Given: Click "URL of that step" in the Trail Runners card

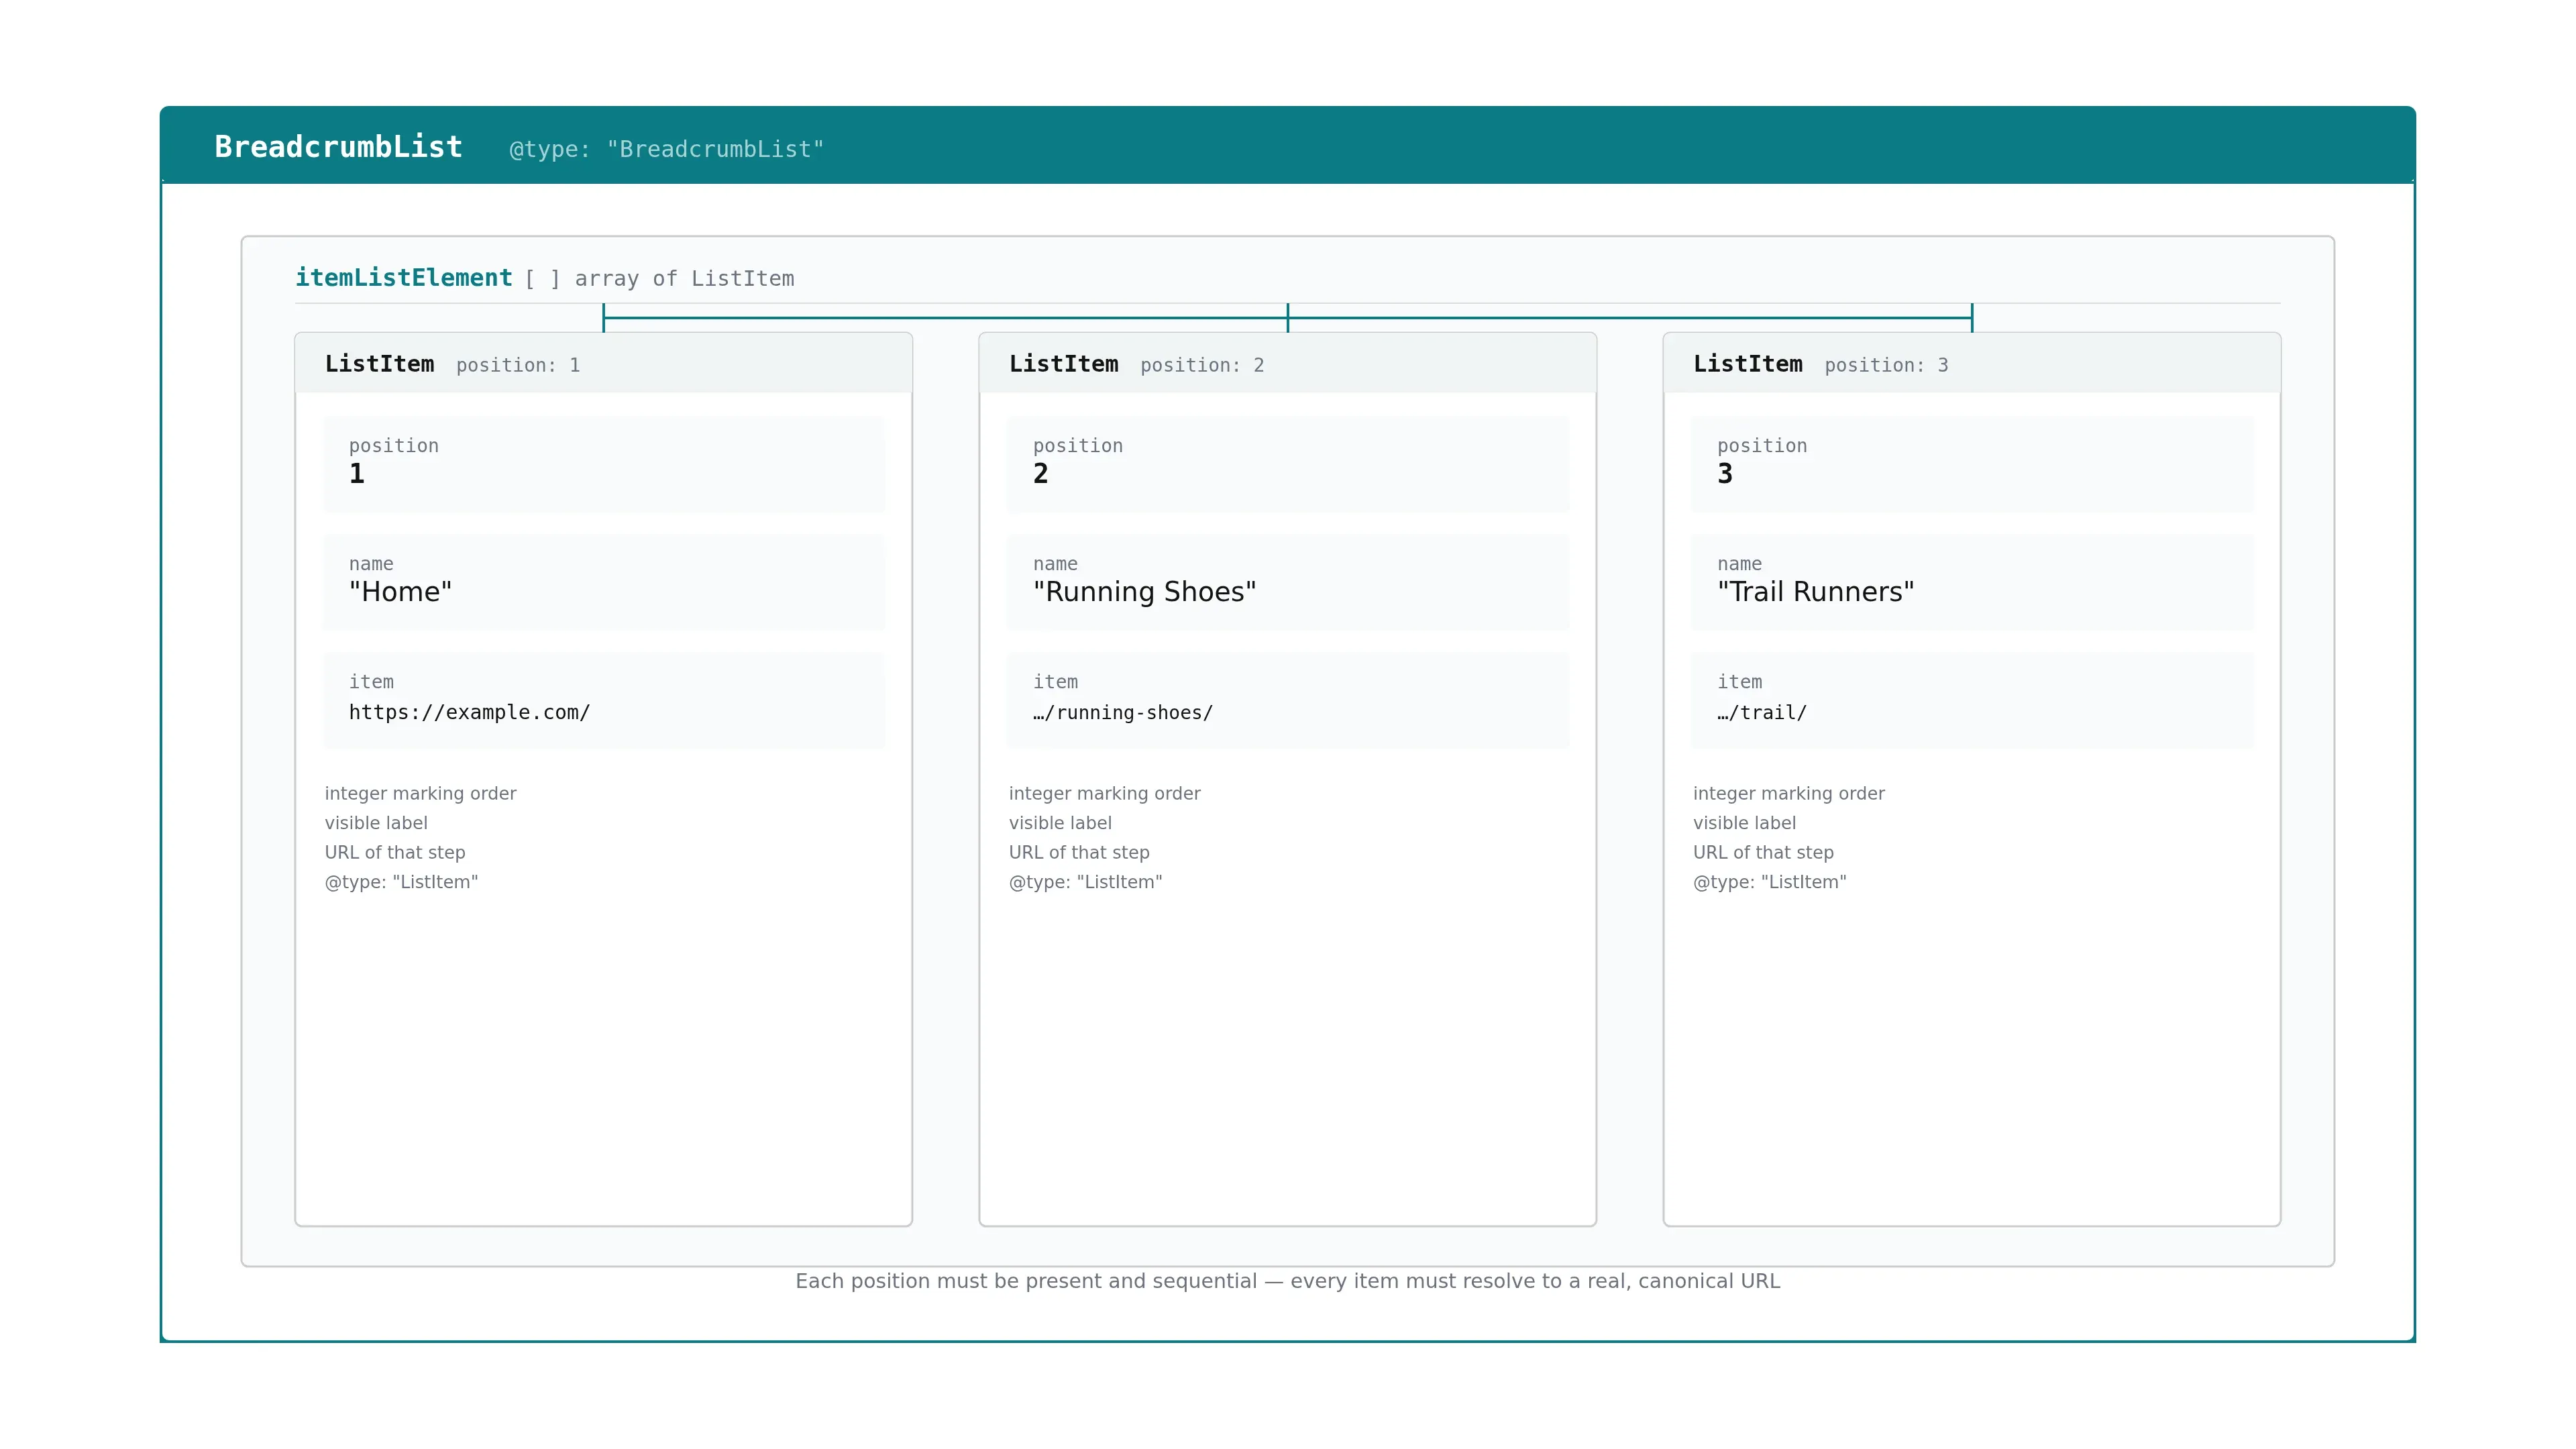Looking at the screenshot, I should click(1763, 852).
